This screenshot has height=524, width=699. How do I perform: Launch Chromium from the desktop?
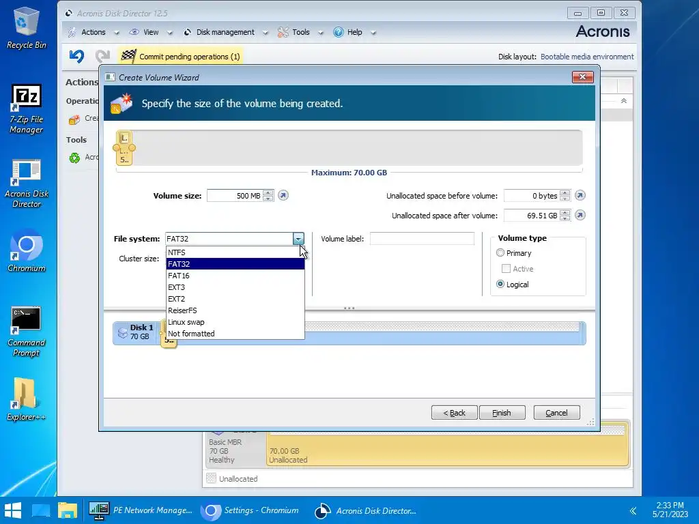27,251
